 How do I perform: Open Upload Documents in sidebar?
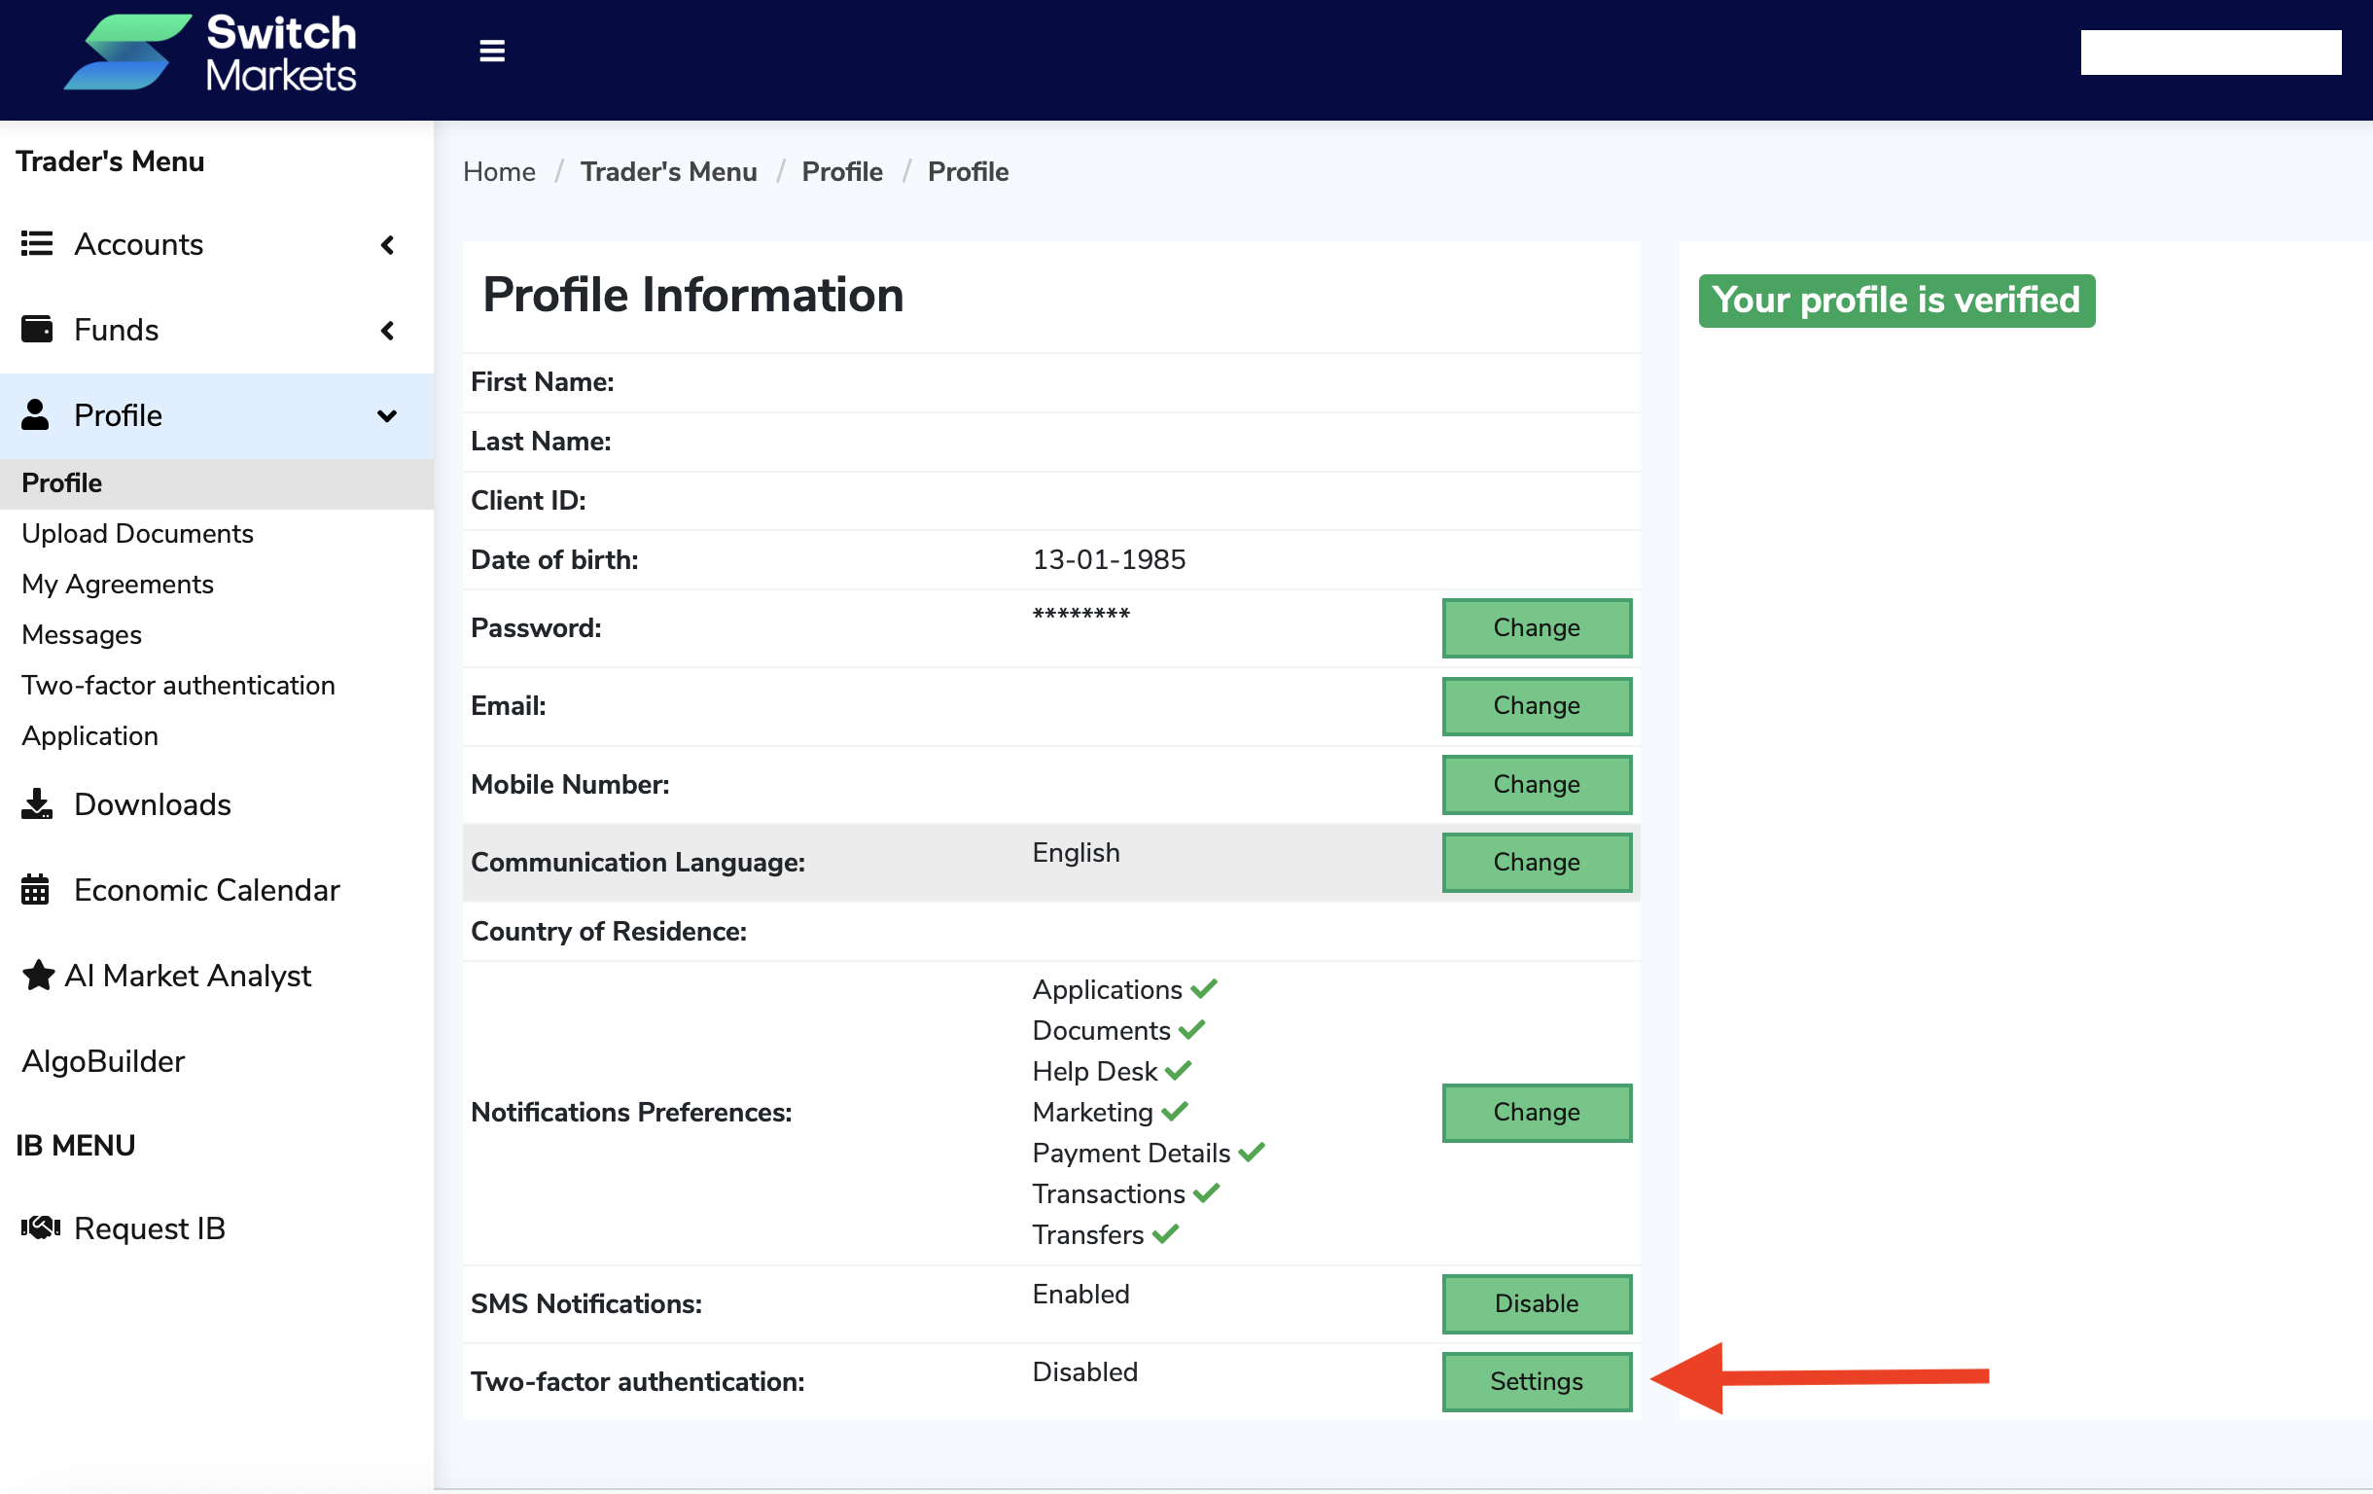pos(138,533)
